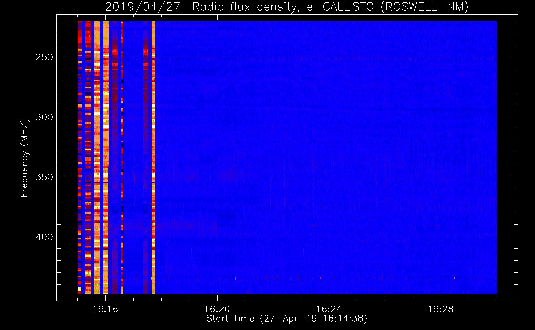Click the 16:16 time tick label
Viewport: 535px width, 330px height.
point(105,309)
